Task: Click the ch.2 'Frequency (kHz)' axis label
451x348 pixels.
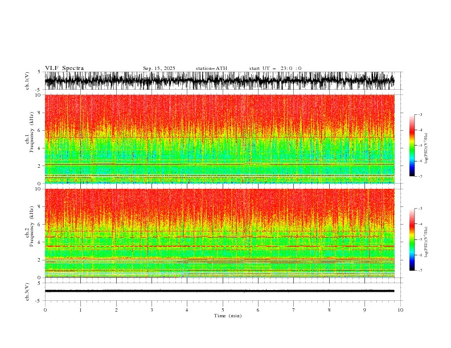Action: pyautogui.click(x=32, y=226)
